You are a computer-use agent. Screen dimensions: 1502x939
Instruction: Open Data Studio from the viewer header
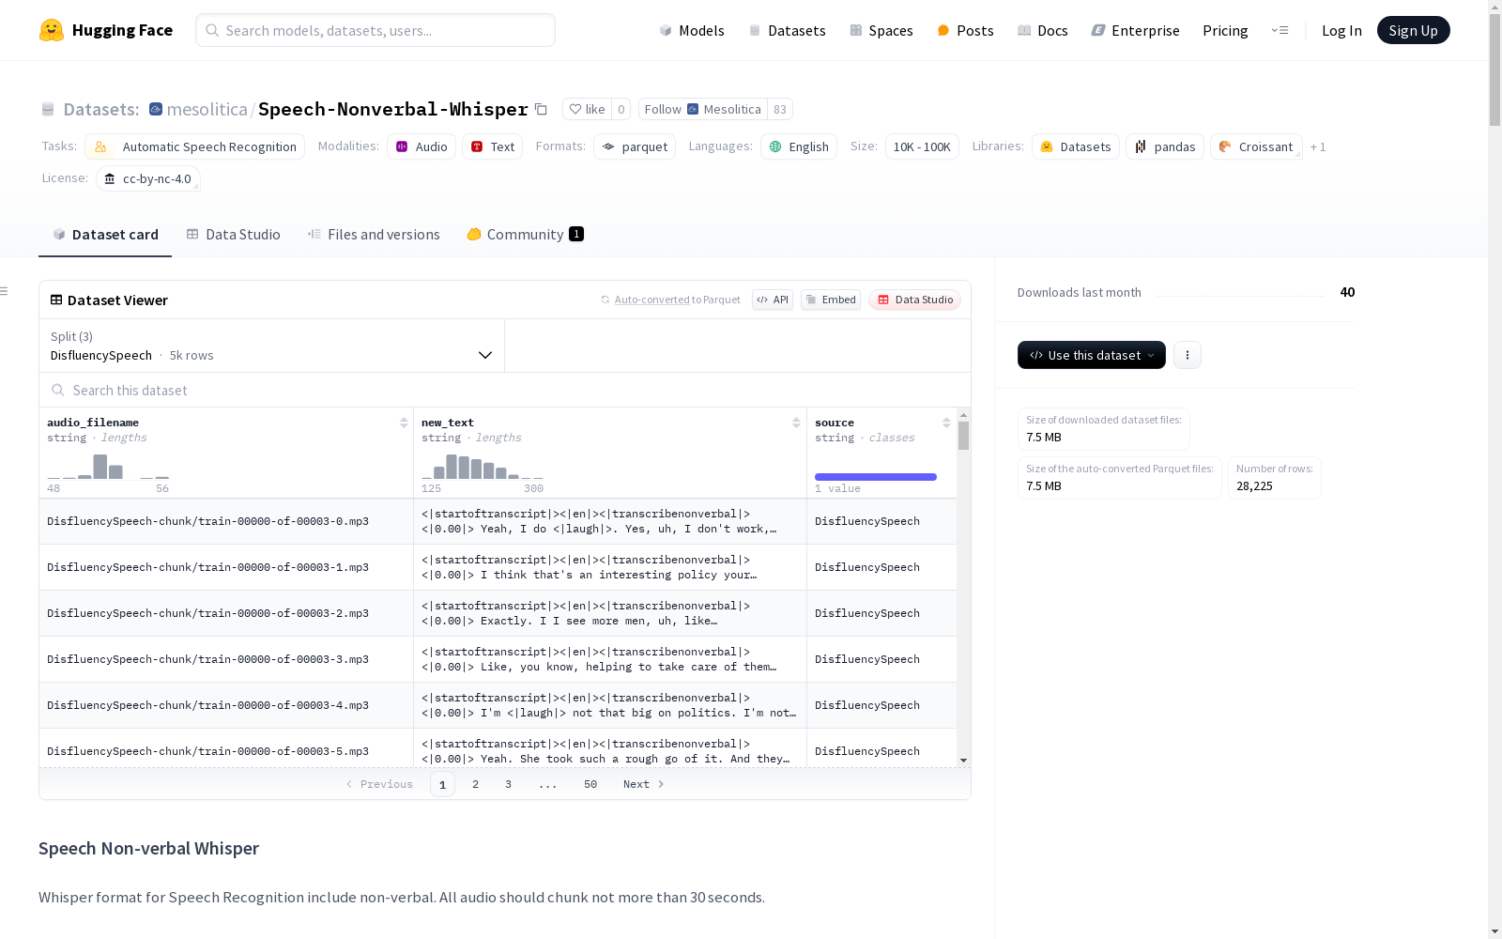tap(914, 300)
